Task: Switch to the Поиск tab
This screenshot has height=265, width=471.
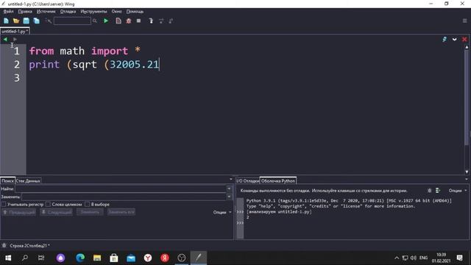Action: click(x=7, y=181)
